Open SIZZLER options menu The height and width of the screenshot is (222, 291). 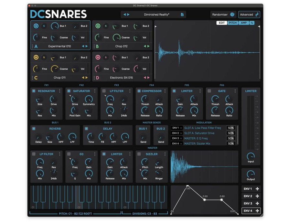pos(165,154)
